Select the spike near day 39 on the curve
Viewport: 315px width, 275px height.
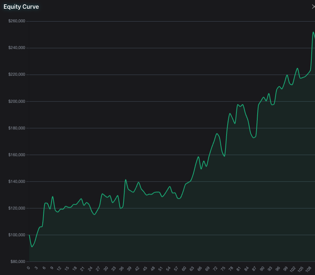tap(125, 180)
